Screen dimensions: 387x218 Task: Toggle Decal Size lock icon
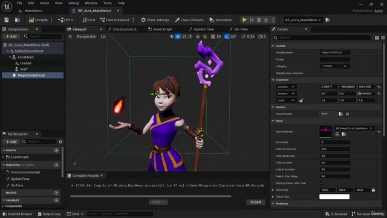(x=373, y=190)
